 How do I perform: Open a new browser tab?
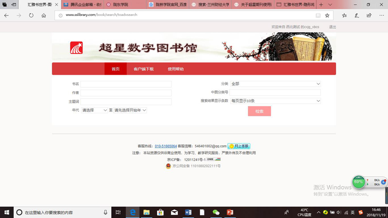point(321,5)
